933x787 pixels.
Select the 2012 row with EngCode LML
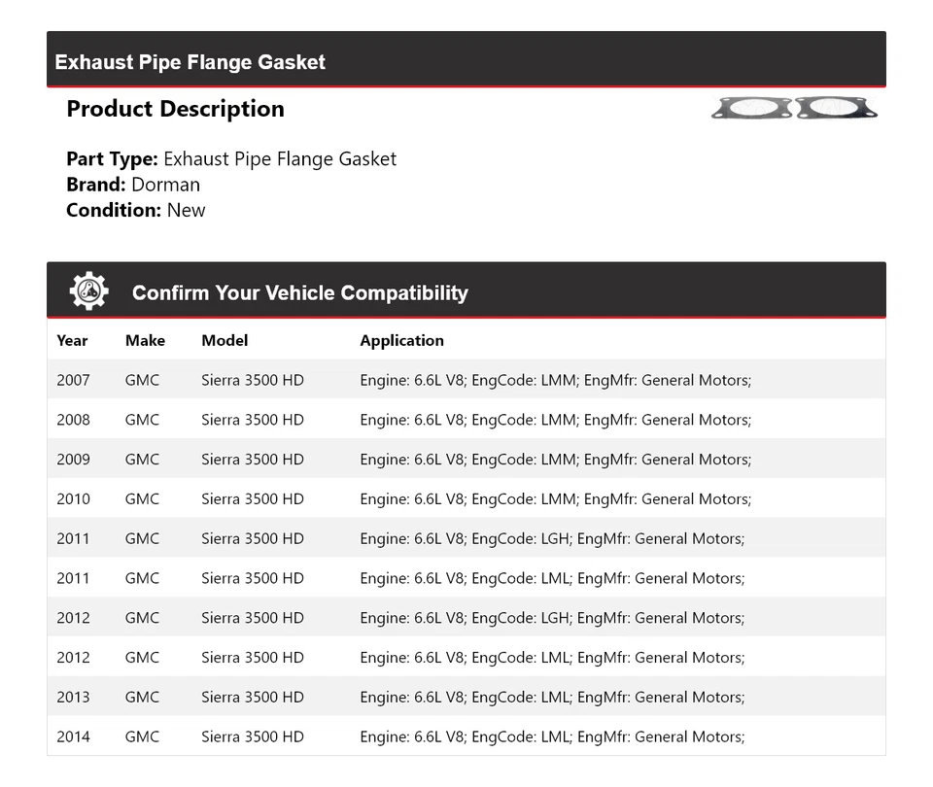pos(552,658)
